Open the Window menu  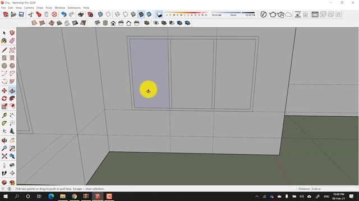(x=60, y=8)
